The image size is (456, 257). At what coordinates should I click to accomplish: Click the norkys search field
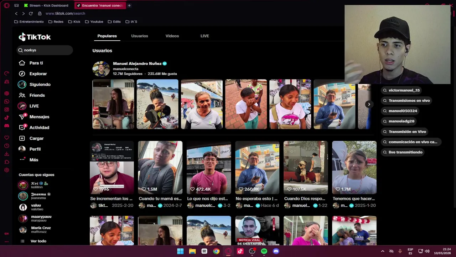coord(44,50)
